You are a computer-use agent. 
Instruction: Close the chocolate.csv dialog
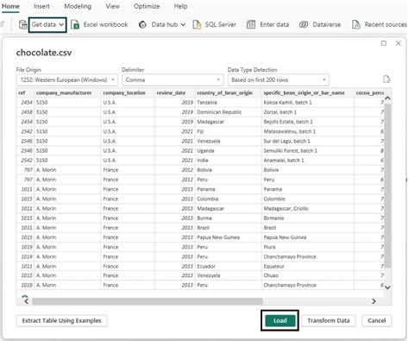(x=399, y=43)
